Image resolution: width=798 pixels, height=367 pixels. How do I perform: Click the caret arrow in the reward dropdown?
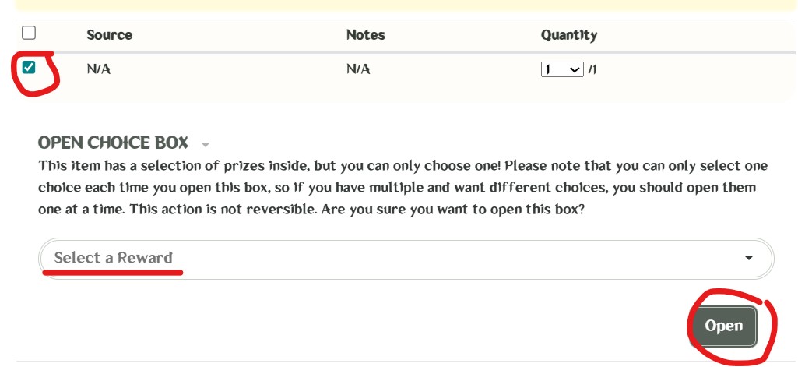click(748, 258)
